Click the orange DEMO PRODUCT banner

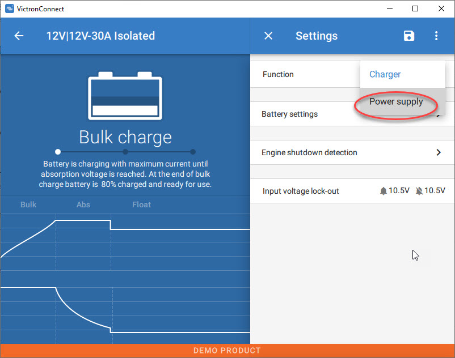[x=227, y=351]
